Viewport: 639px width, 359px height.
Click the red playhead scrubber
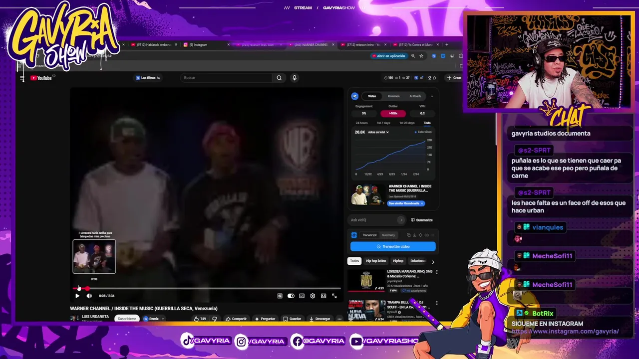[x=87, y=288]
